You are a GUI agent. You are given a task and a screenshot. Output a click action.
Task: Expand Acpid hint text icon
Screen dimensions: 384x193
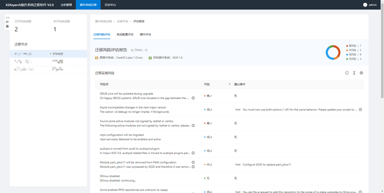coord(360,110)
